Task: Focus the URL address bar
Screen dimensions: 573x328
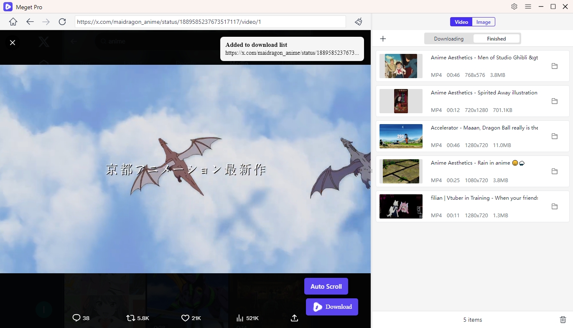Action: (x=210, y=22)
